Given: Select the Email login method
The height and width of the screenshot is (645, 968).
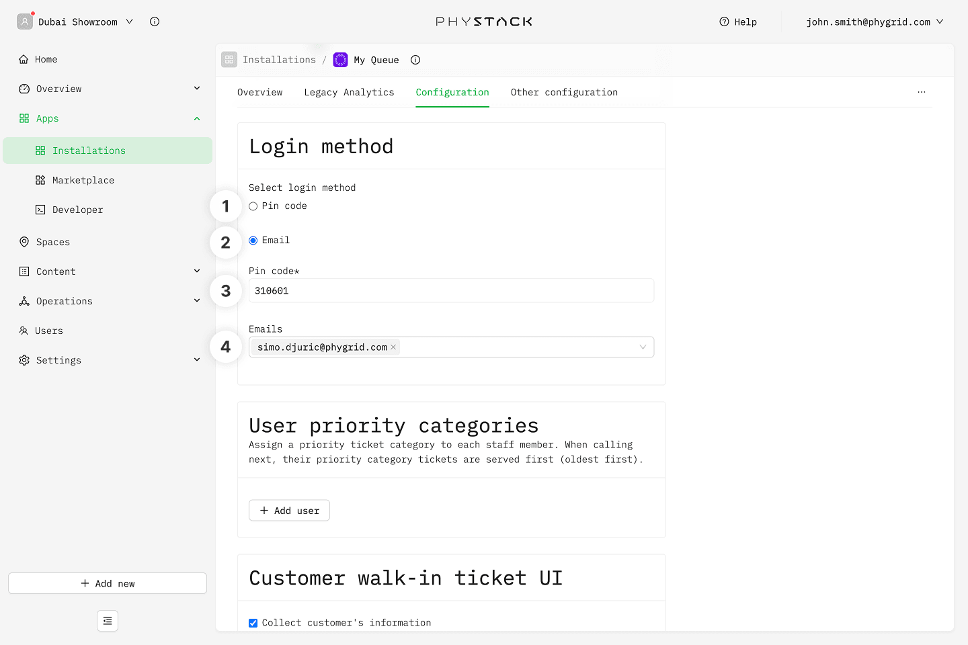Looking at the screenshot, I should [253, 241].
